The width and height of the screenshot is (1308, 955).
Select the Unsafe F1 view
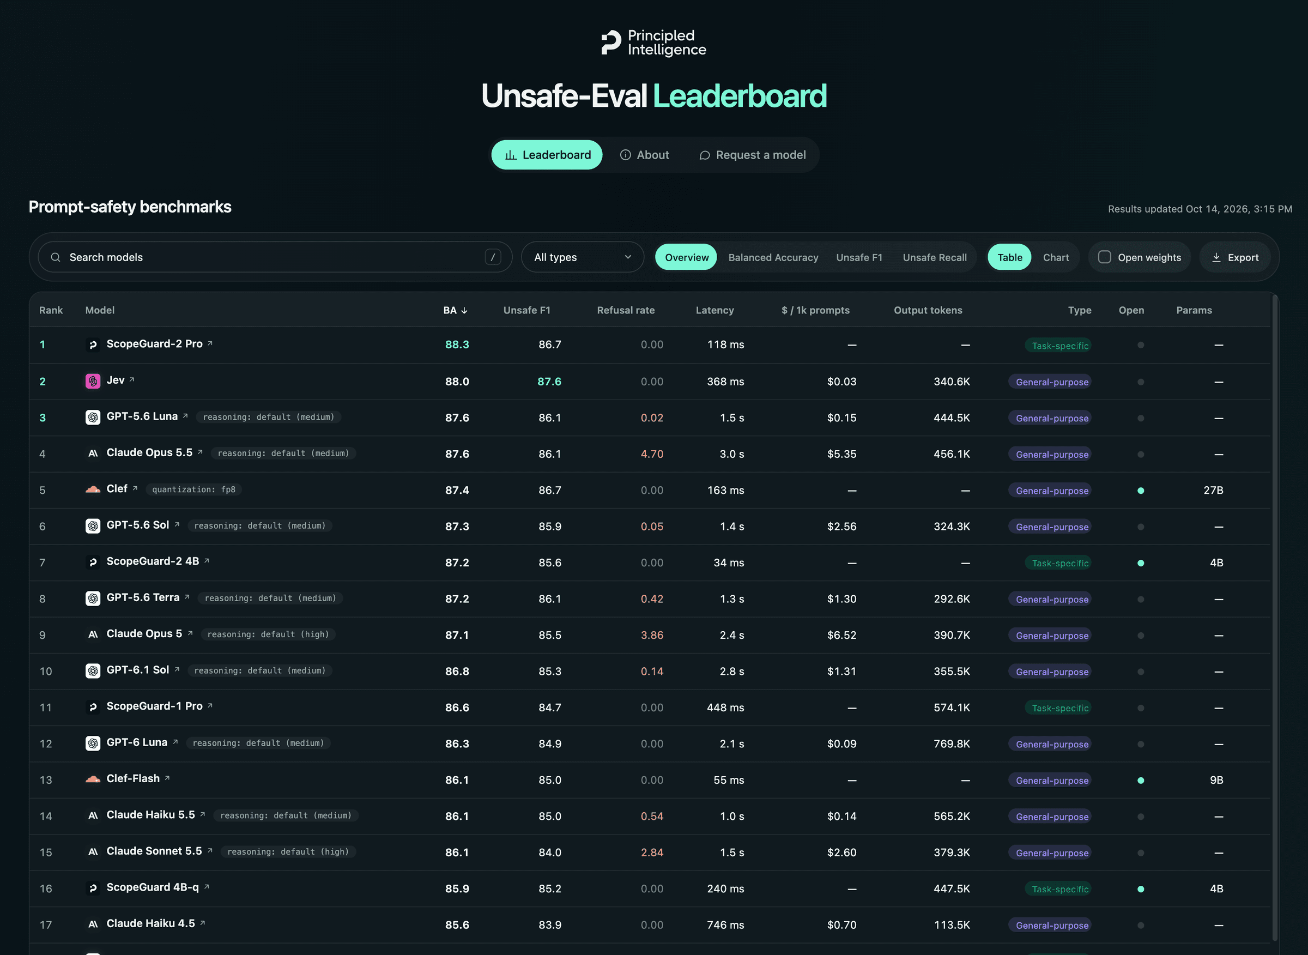[x=859, y=257]
